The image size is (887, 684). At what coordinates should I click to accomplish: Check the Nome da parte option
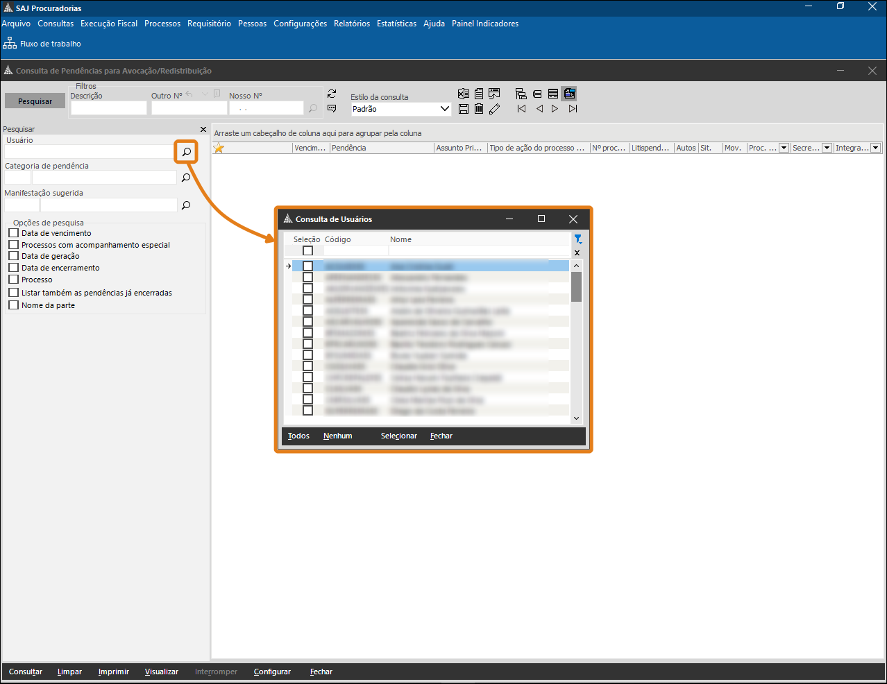pyautogui.click(x=14, y=305)
